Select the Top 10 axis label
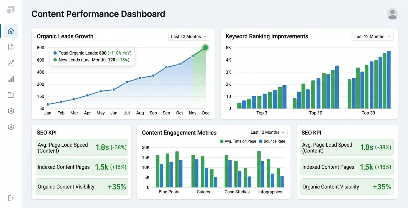This screenshot has width=408, height=208. (316, 113)
